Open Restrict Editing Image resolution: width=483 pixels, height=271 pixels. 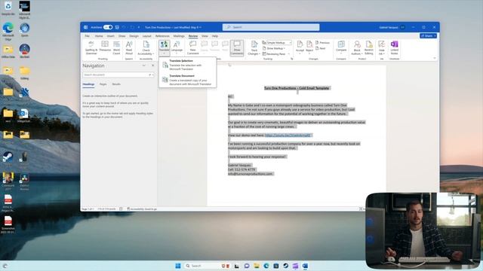(x=369, y=48)
